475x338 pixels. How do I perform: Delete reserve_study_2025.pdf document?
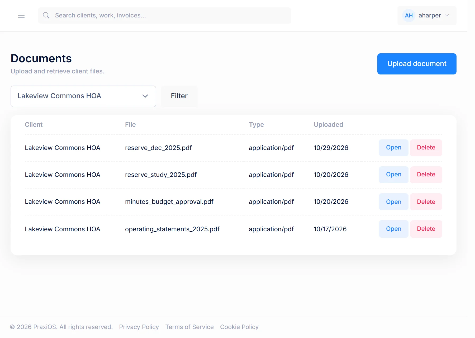point(426,175)
